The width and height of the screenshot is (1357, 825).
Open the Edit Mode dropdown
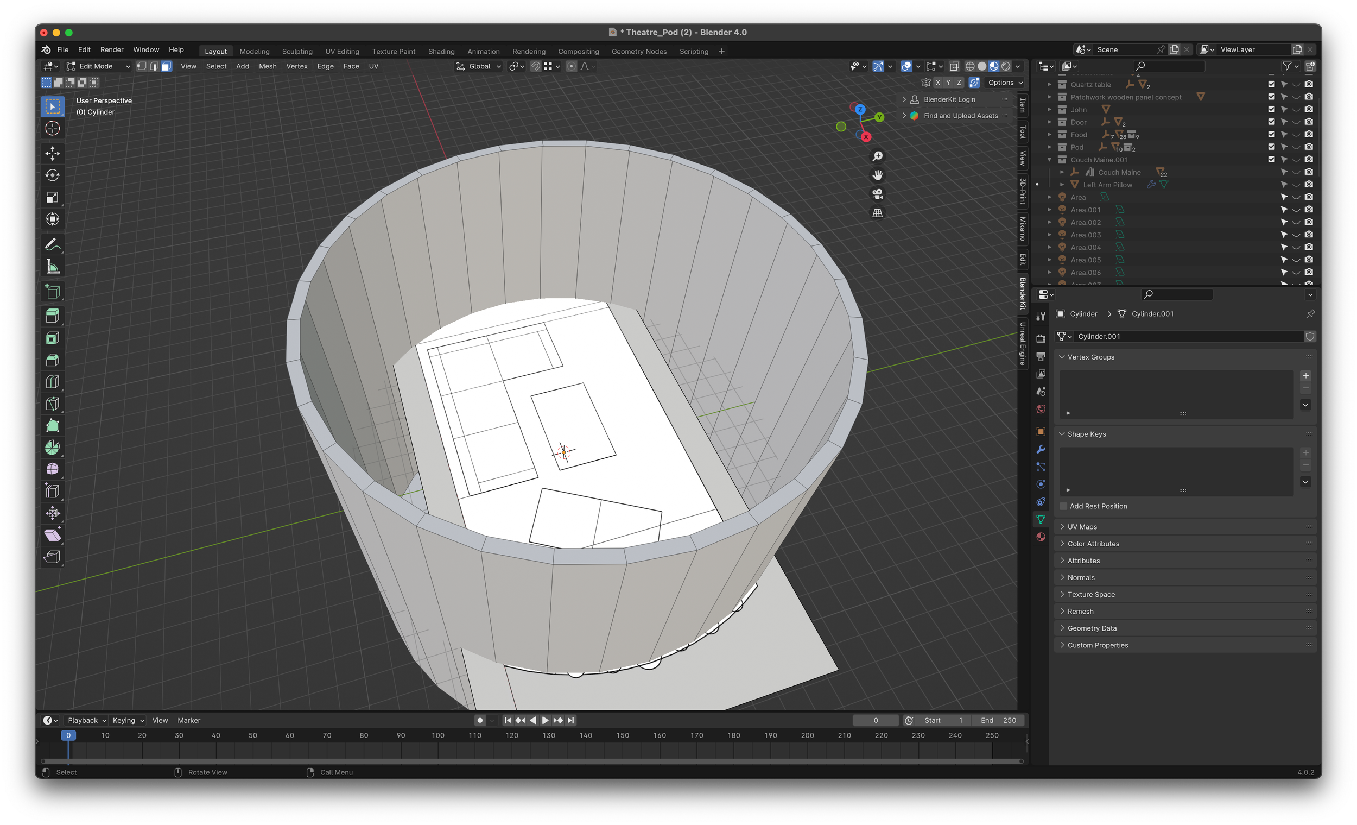coord(98,66)
